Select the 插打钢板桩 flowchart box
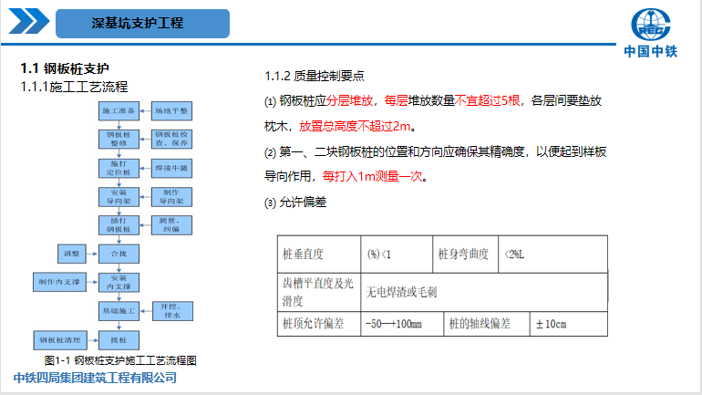The image size is (702, 395). [119, 224]
